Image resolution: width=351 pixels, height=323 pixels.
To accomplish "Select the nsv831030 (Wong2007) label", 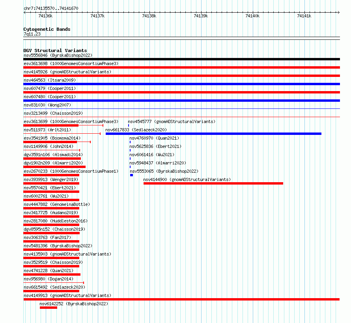I will 47,105.
